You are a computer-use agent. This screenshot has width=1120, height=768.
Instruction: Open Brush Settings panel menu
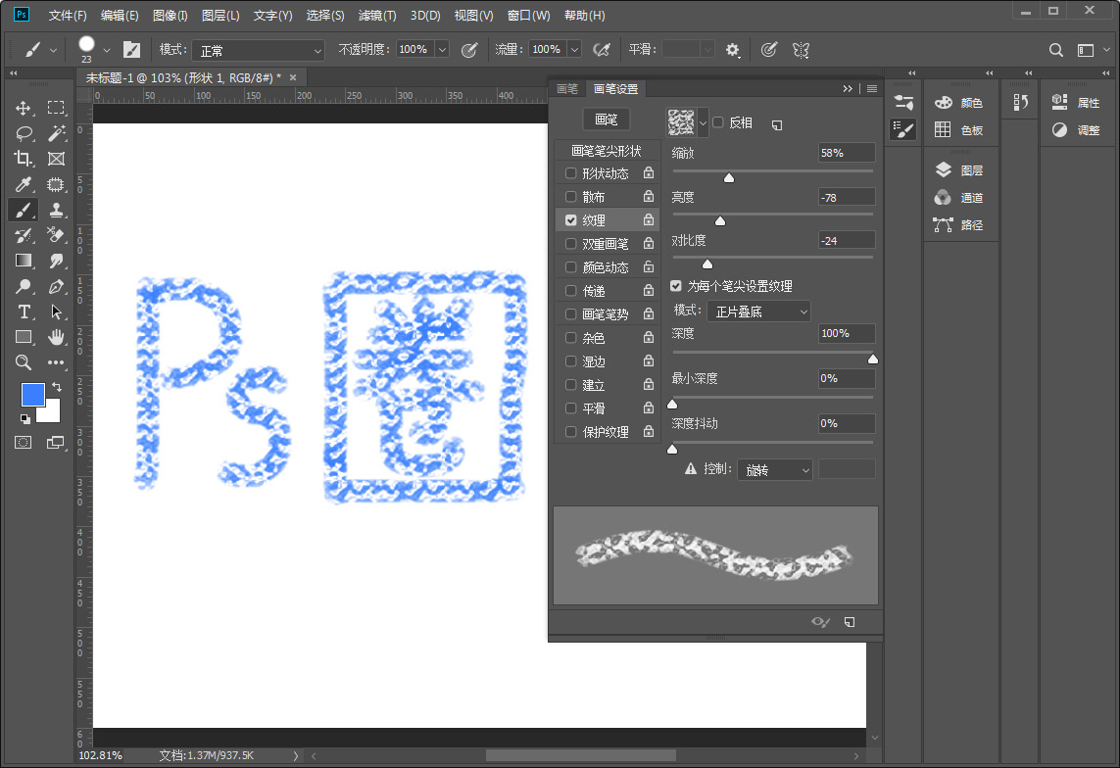coord(872,88)
